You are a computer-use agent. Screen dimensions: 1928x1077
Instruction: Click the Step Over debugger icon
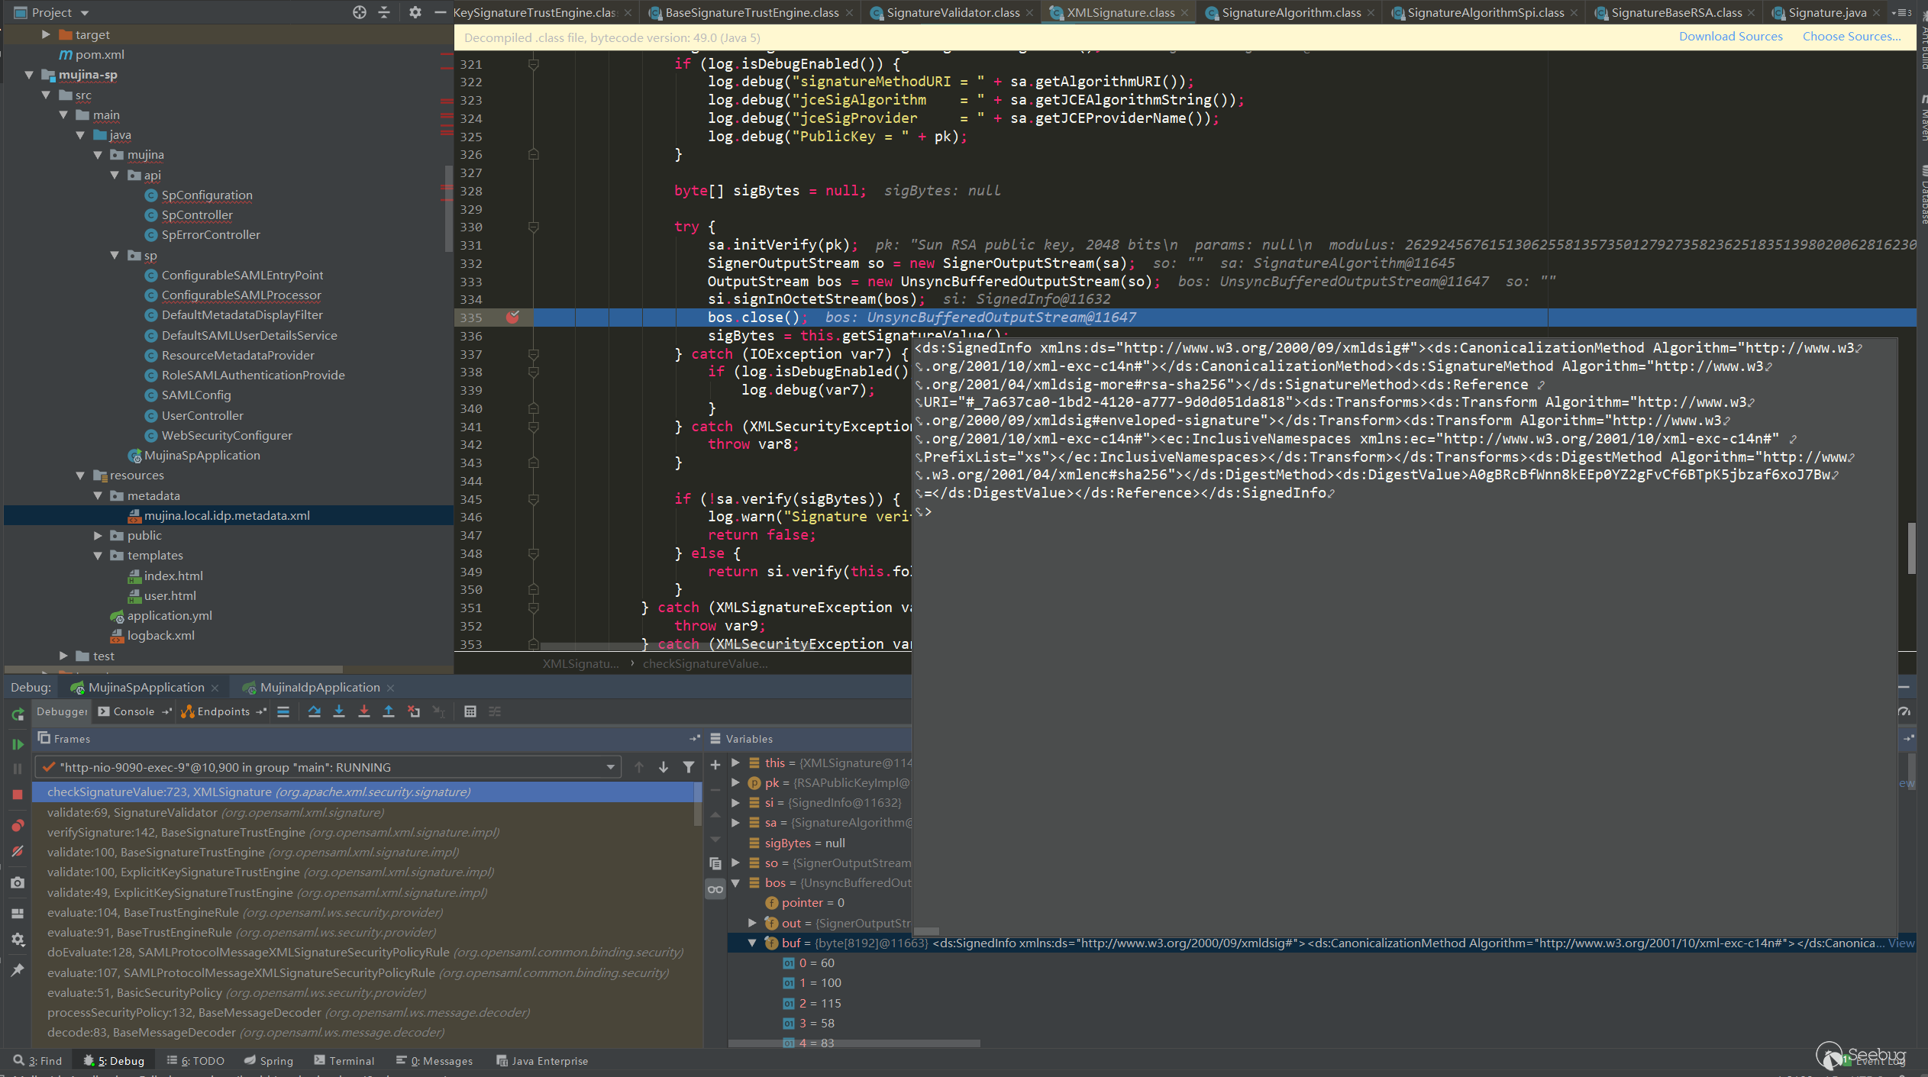coord(314,711)
